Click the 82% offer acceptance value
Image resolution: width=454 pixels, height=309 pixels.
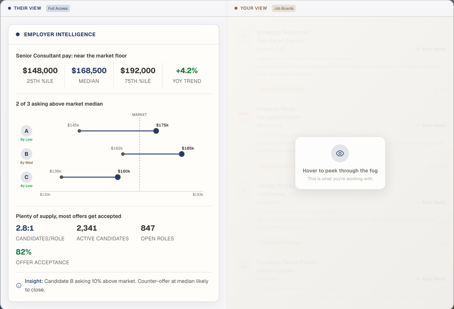click(23, 252)
